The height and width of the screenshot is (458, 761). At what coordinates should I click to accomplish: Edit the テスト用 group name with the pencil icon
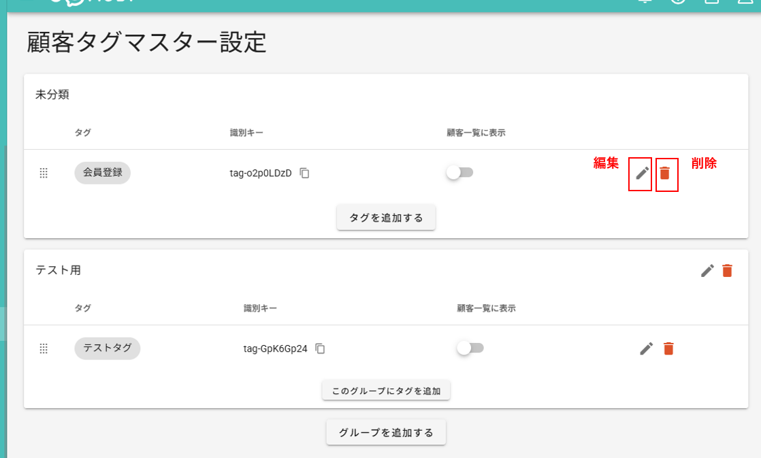[x=707, y=270]
